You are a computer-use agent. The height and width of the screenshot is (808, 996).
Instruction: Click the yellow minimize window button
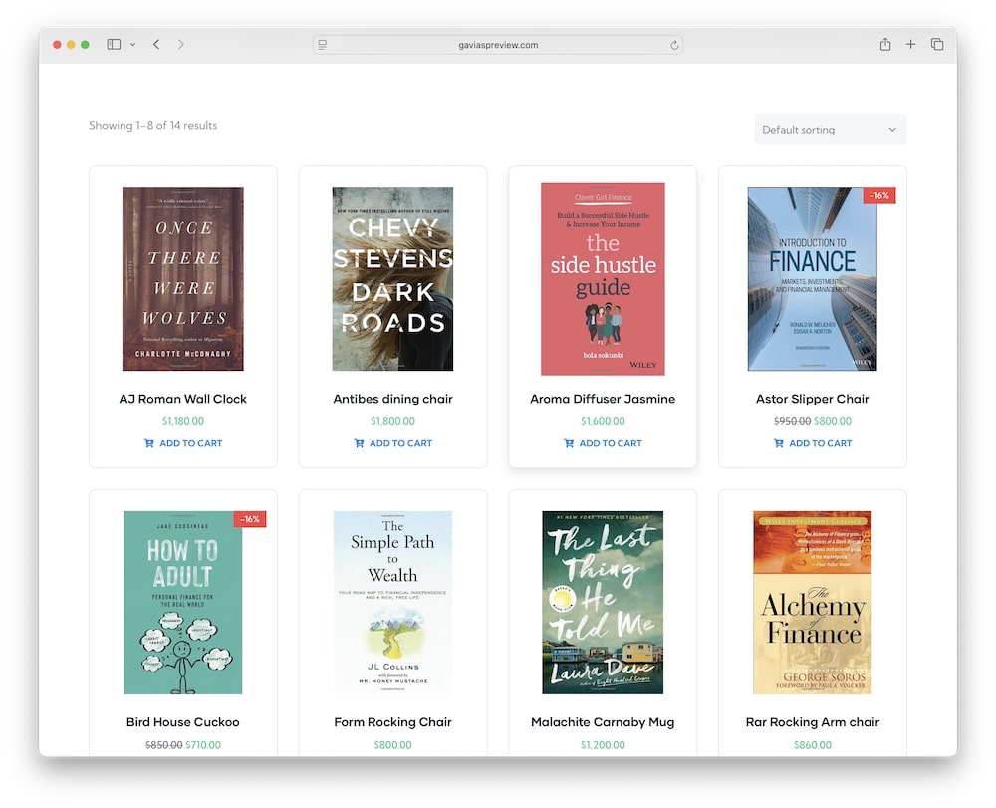[x=71, y=45]
